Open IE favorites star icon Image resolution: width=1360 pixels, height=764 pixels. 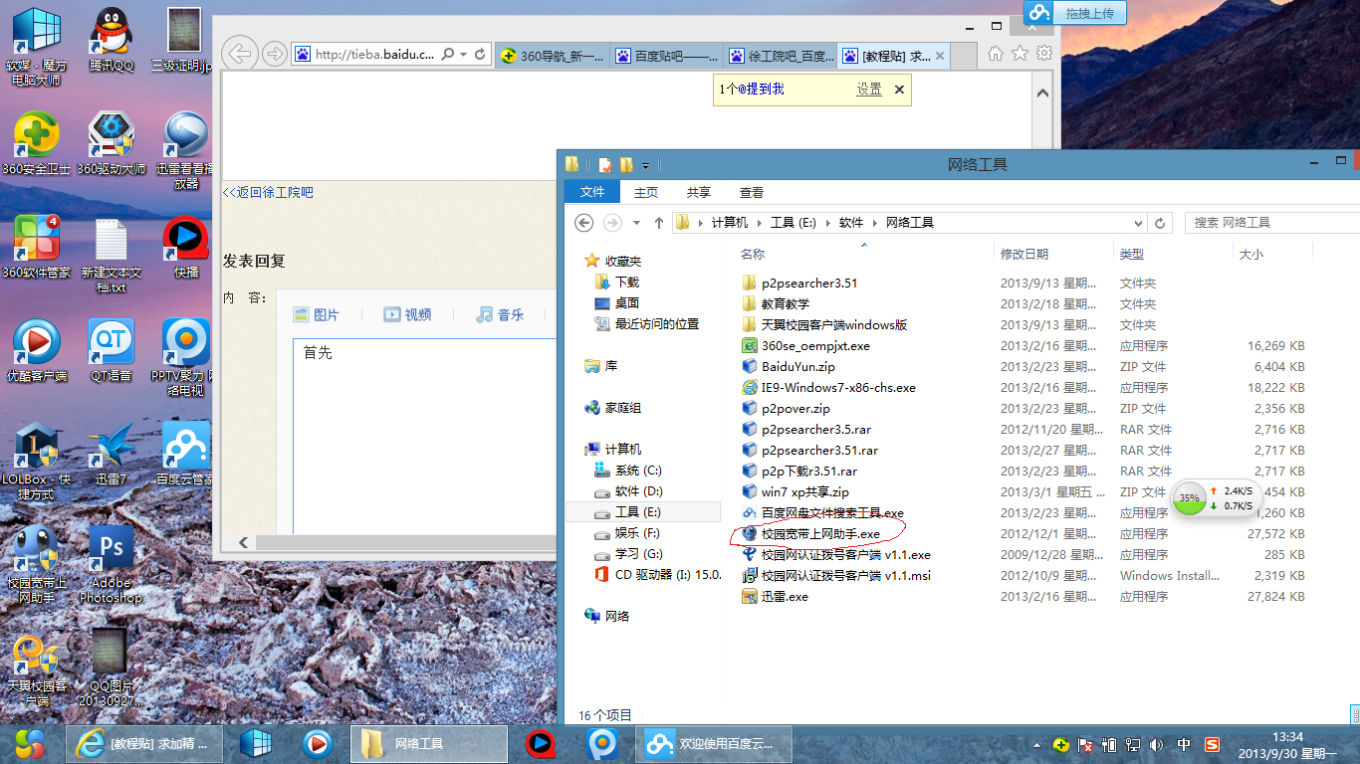click(x=1020, y=53)
